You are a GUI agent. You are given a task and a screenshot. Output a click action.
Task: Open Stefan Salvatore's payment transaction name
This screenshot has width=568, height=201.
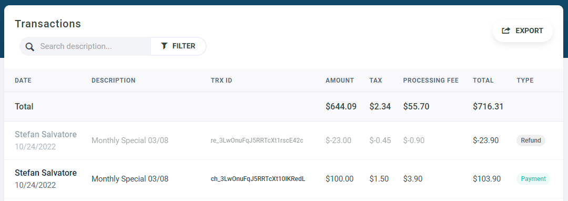point(46,173)
